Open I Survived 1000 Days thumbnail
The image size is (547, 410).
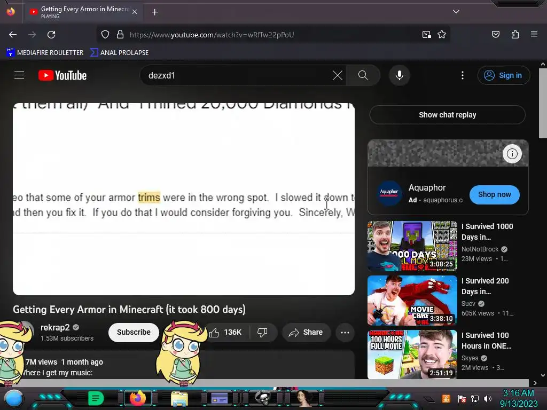(412, 246)
